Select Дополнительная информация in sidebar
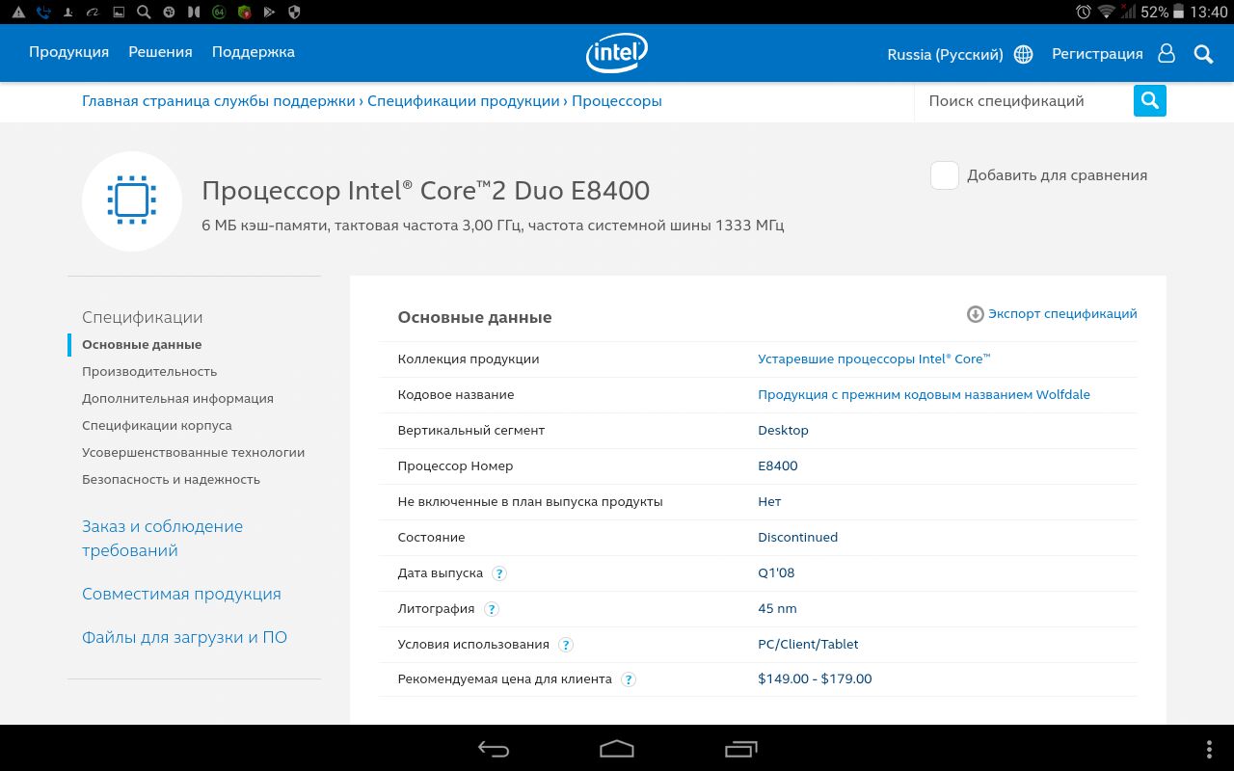 pyautogui.click(x=177, y=398)
